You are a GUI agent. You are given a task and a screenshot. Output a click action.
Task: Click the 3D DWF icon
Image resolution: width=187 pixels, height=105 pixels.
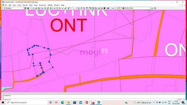(51, 8)
